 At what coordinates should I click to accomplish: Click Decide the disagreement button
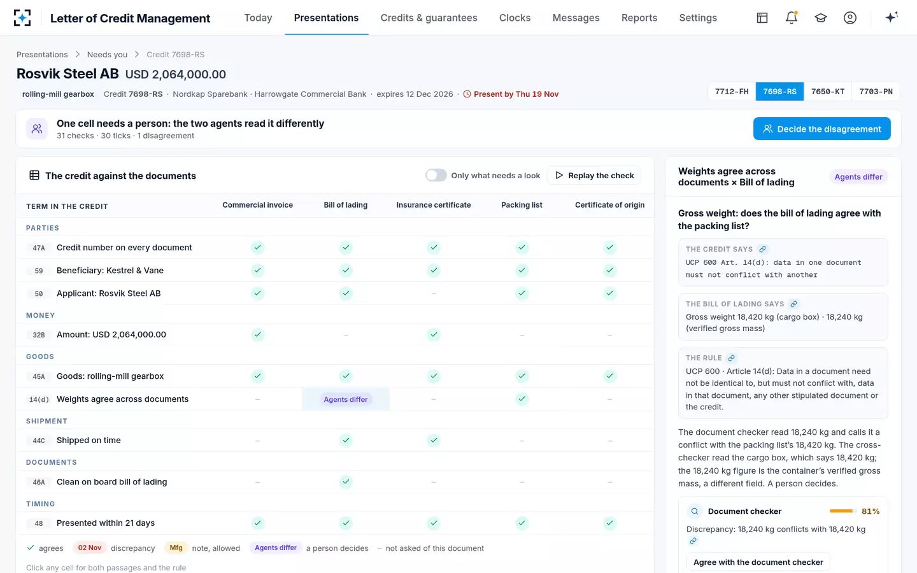coord(821,129)
